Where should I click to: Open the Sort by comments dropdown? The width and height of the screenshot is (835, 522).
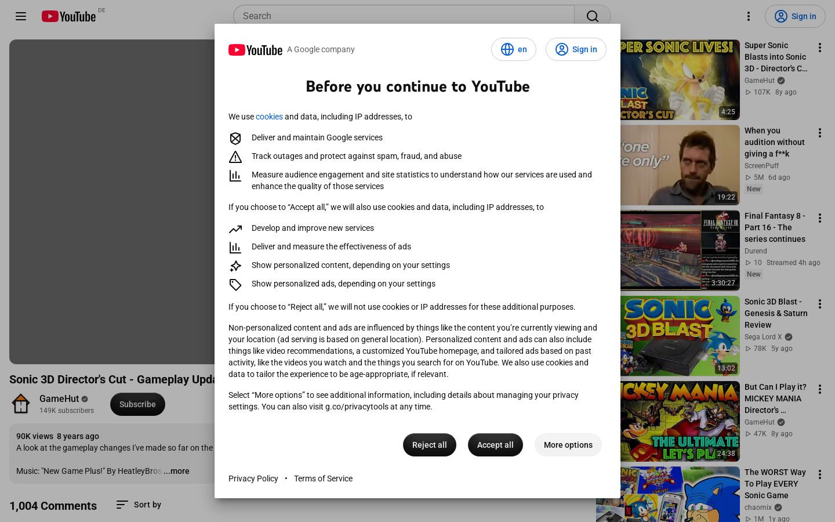point(139,505)
